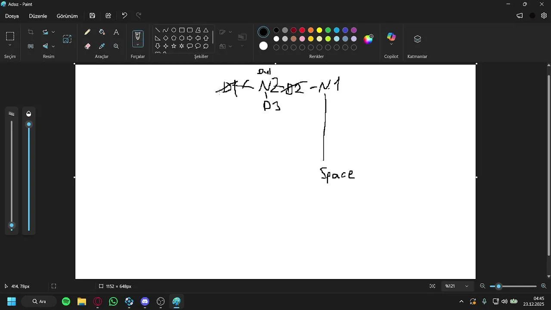Choose the Curve shape
Screen dimensions: 551x310
[x=165, y=30]
